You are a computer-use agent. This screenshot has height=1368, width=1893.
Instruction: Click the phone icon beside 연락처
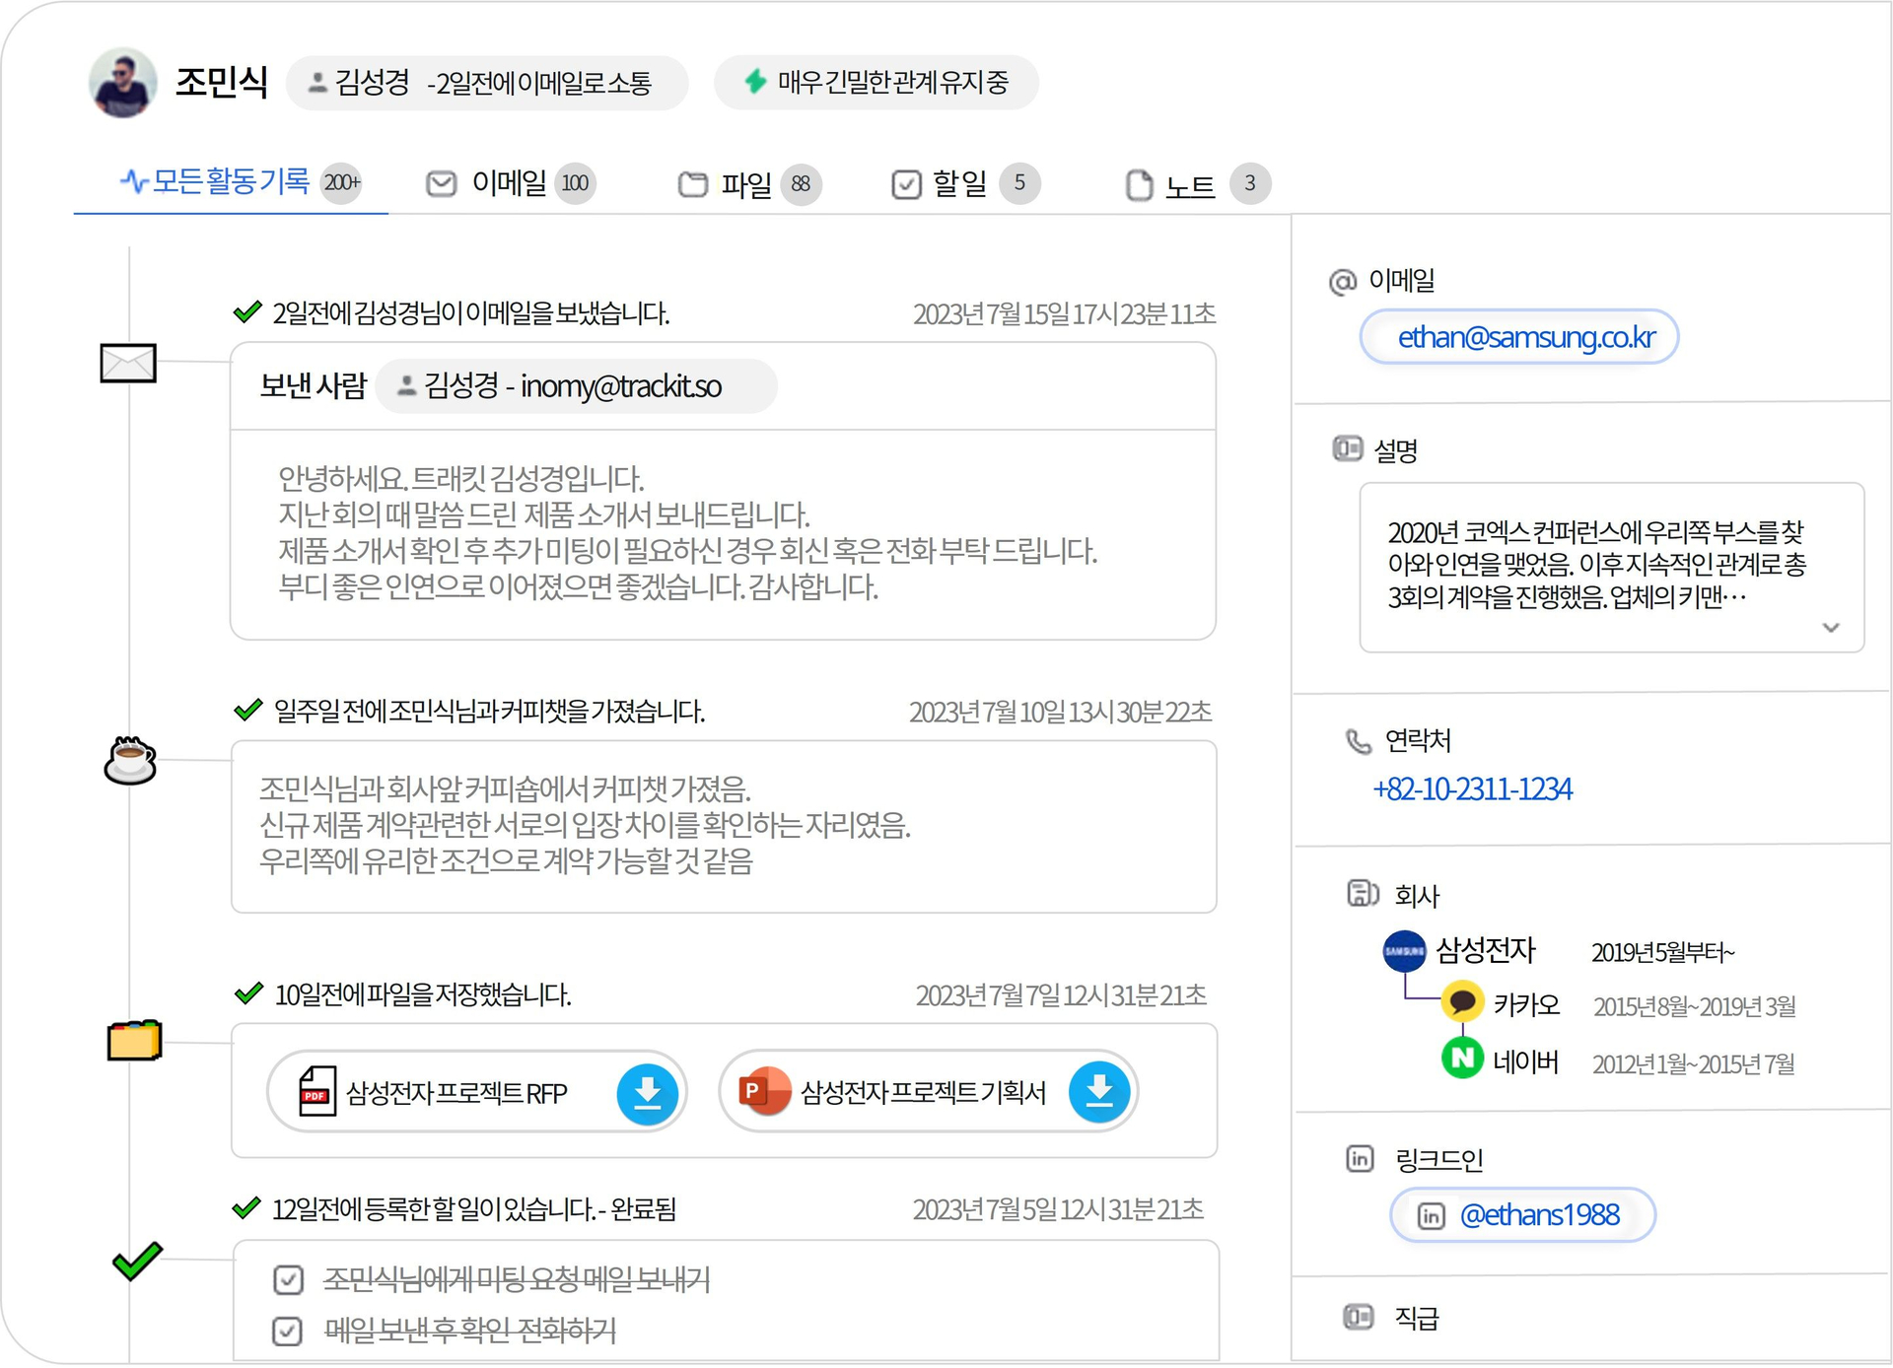point(1359,741)
